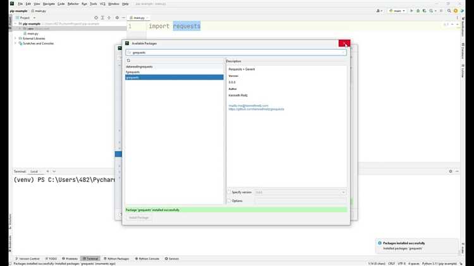This screenshot has width=474, height=266.
Task: Click the 4 spaces indent widget
Action: 413,264
